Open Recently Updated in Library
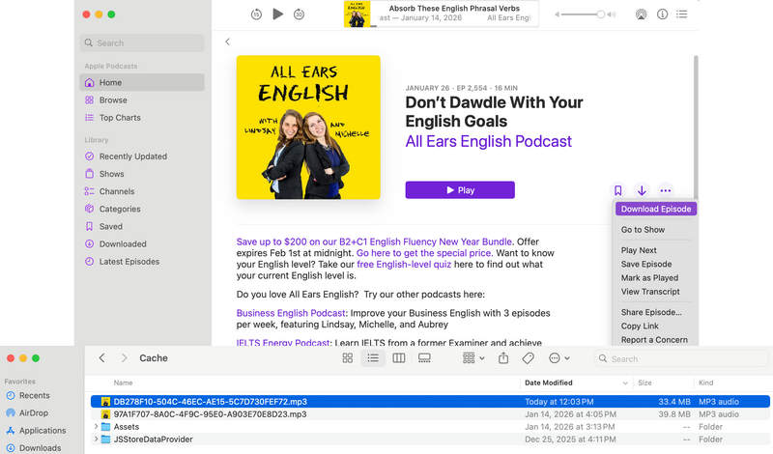Viewport: 773px width, 454px height. coord(142,156)
